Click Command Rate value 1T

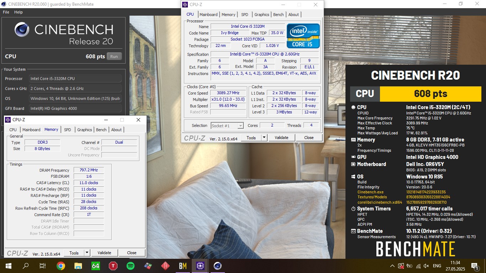point(89,215)
